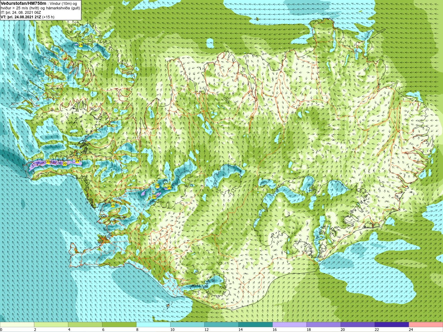Click the yellow gust label 29
443x332 pixels.
tap(77, 161)
